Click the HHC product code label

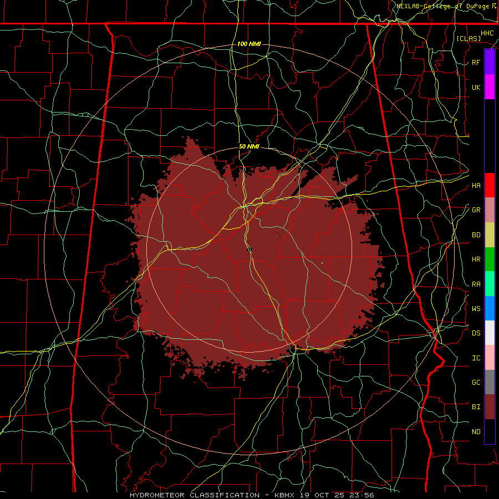487,33
